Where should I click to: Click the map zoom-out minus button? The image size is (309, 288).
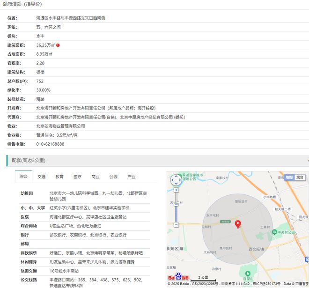click(176, 224)
